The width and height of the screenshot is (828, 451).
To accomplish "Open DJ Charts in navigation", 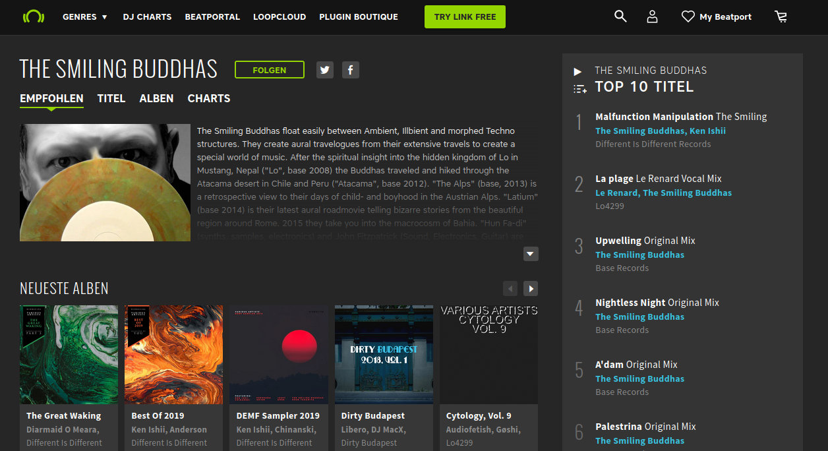I will tap(147, 16).
